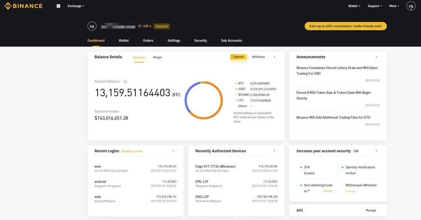Select the Dashboard tab
Screen dimensions: 421x220
(x=96, y=41)
